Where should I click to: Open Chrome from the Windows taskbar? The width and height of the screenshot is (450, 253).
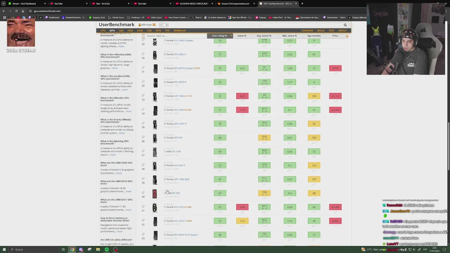point(72,249)
